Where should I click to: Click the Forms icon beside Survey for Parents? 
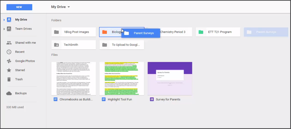152,100
